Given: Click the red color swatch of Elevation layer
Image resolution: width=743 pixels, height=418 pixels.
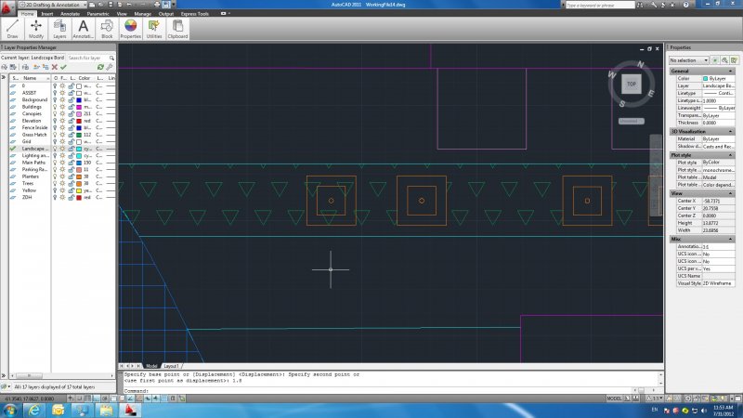Looking at the screenshot, I should pyautogui.click(x=79, y=121).
